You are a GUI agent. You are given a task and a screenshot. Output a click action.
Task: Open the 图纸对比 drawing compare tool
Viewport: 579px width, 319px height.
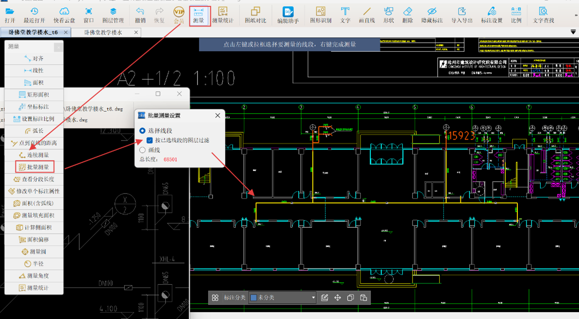(255, 15)
